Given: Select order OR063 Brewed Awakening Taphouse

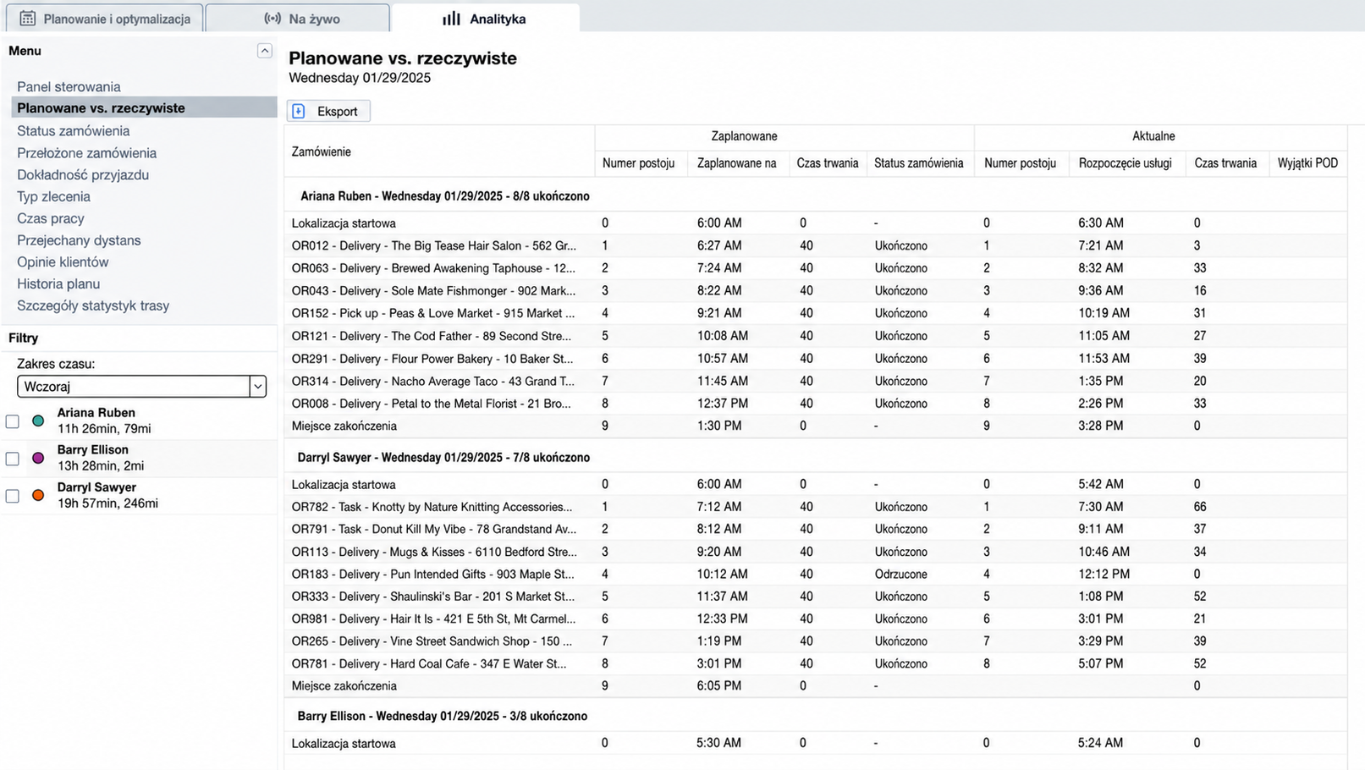Looking at the screenshot, I should click(x=433, y=268).
